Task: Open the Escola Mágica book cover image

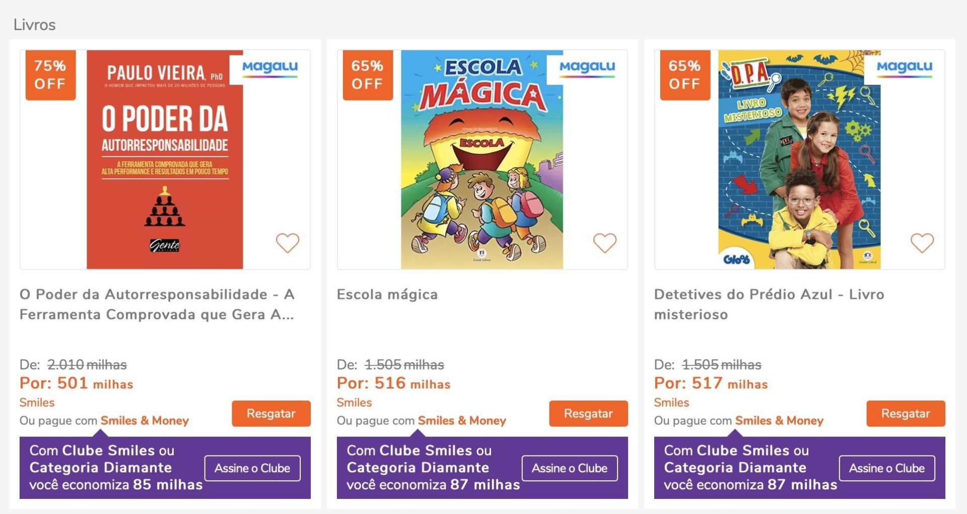Action: coord(482,160)
